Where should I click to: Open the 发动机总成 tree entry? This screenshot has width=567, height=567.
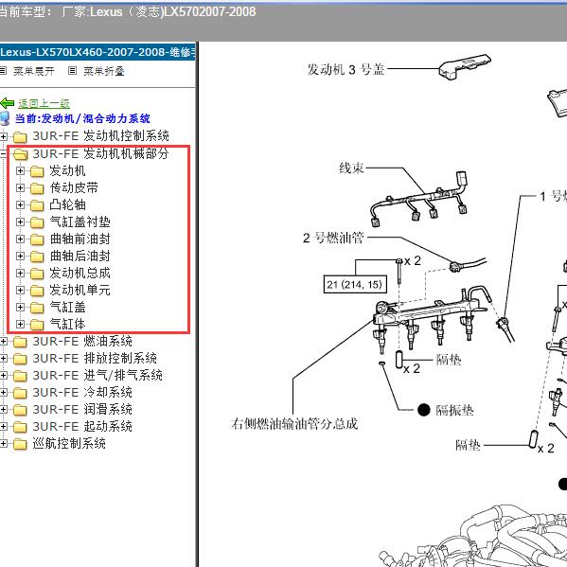tap(80, 273)
